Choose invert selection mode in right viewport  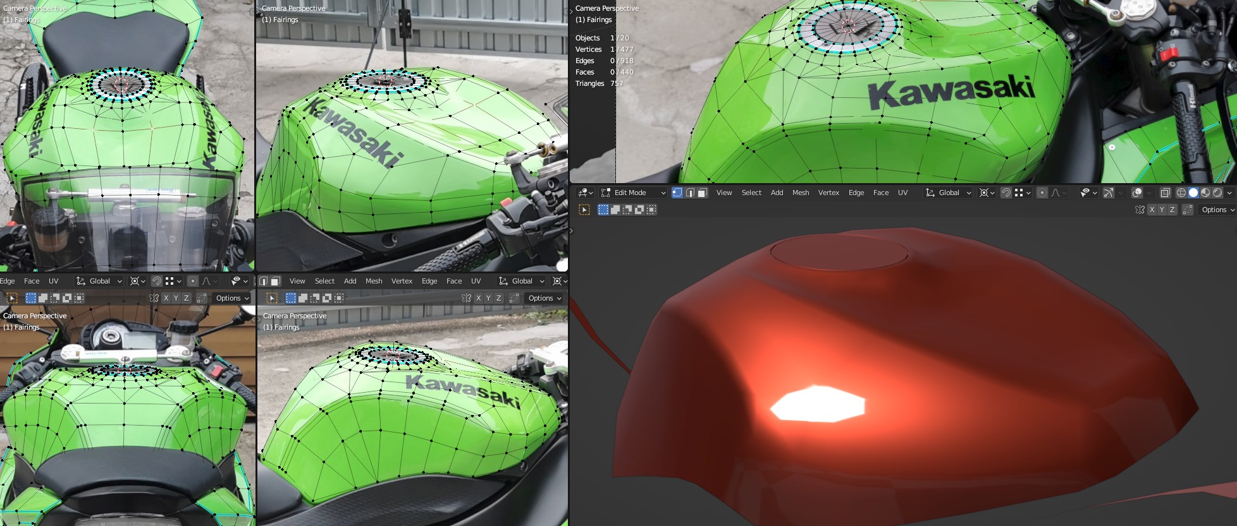[639, 210]
